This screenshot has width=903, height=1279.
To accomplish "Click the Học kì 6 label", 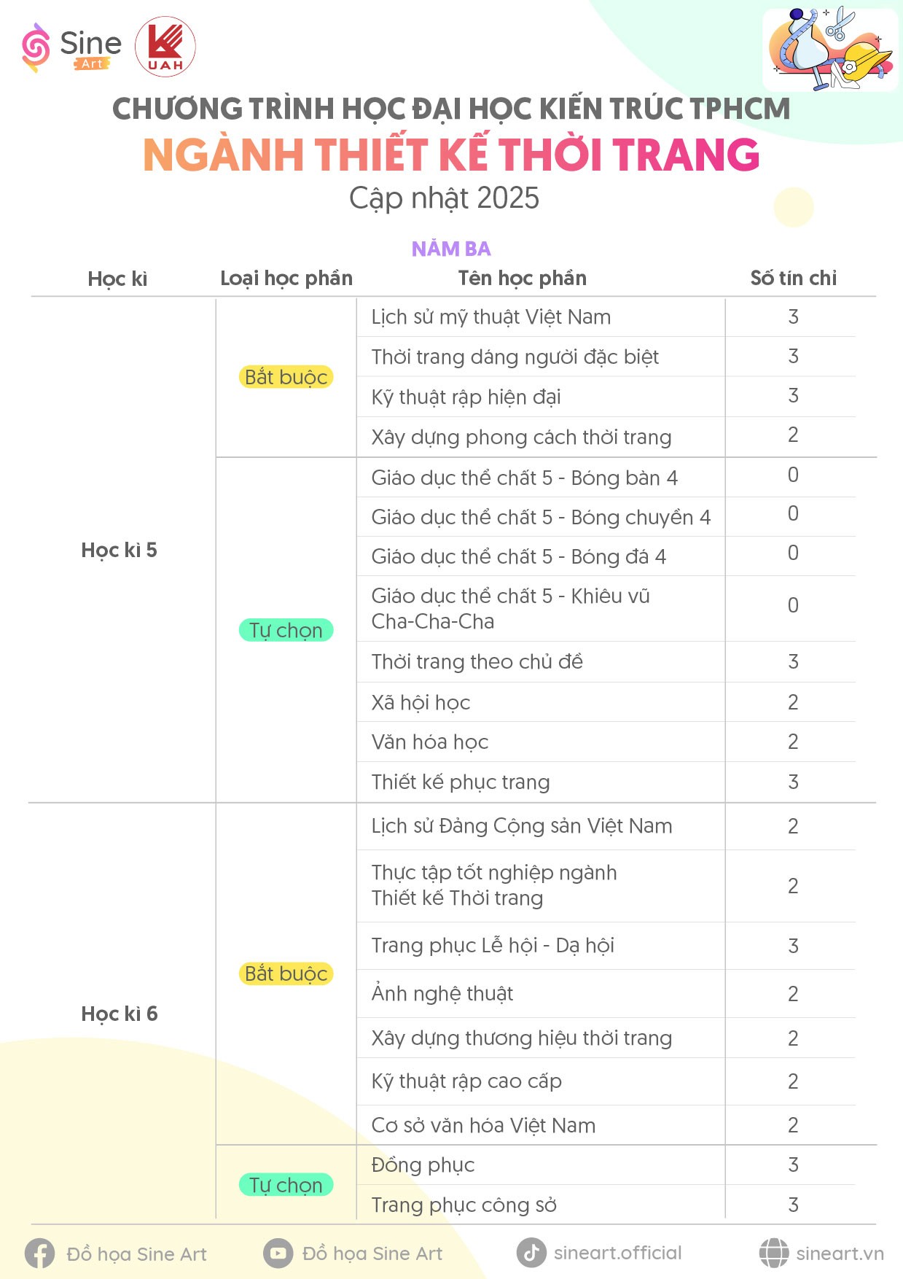I will 120,1014.
